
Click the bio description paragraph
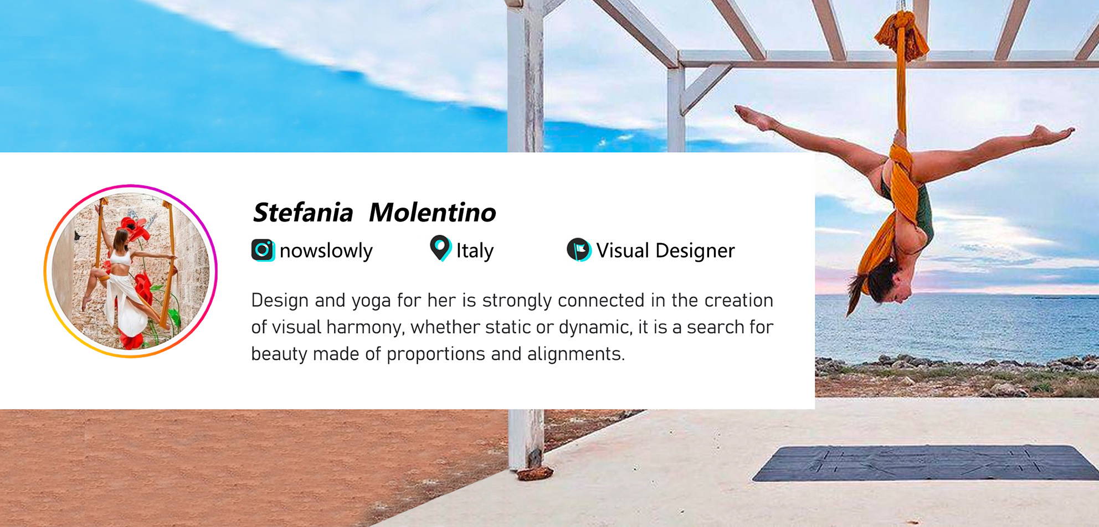pos(512,327)
